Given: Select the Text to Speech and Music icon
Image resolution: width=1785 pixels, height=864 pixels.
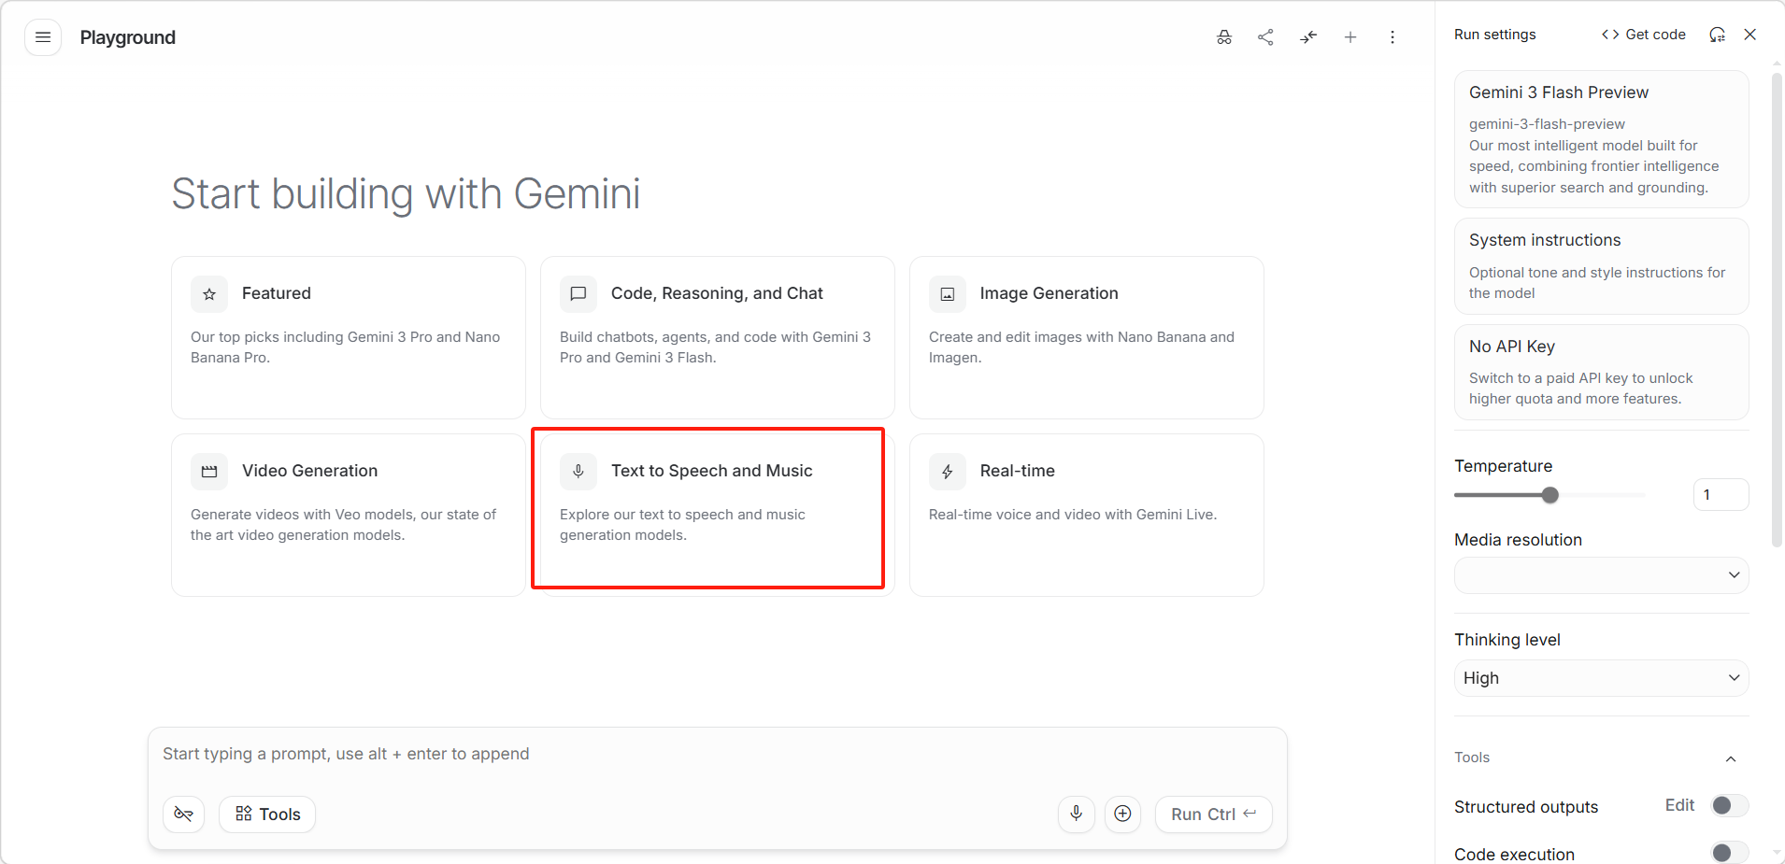Looking at the screenshot, I should tap(578, 471).
